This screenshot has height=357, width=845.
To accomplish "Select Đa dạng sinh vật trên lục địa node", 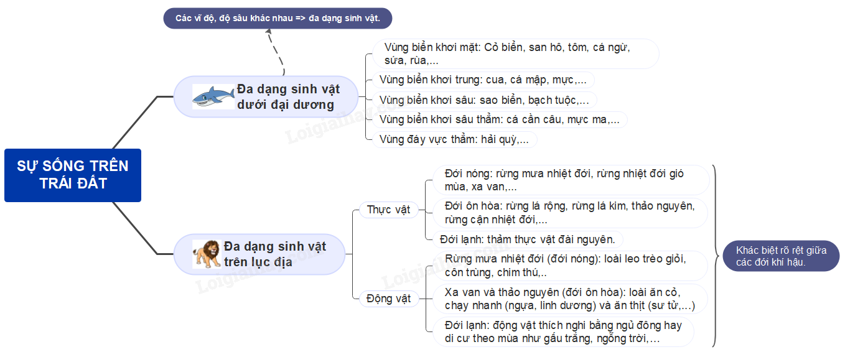I will click(275, 254).
